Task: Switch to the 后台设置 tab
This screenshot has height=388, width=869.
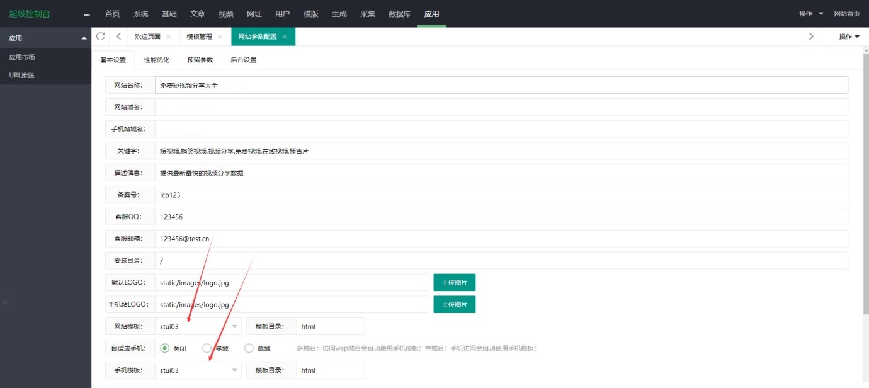Action: pos(244,60)
